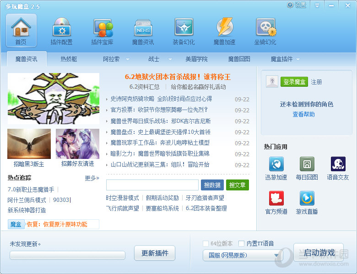
Task: Click the 启动游戏 launch button
Action: pos(319,253)
